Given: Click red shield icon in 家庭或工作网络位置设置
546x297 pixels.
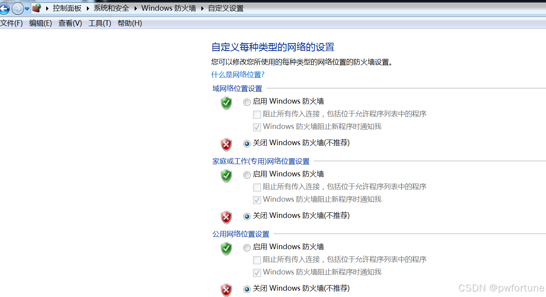Looking at the screenshot, I should [x=226, y=217].
